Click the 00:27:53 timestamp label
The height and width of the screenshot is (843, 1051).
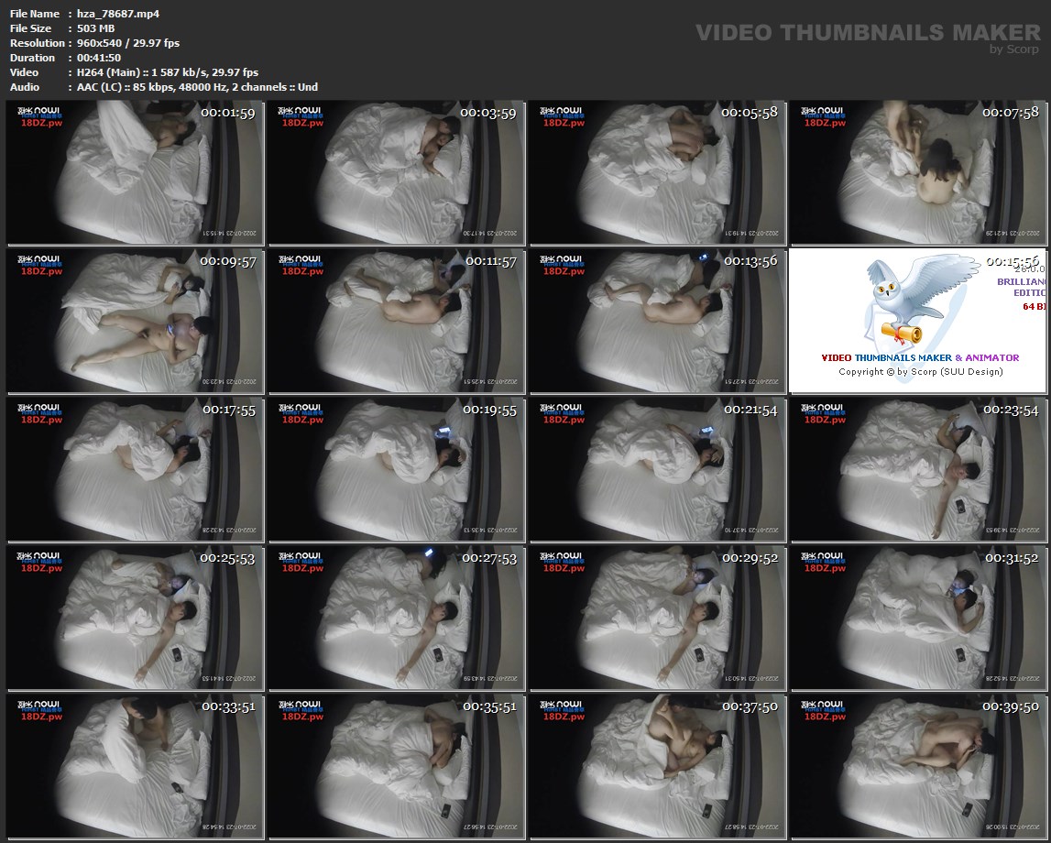point(489,558)
